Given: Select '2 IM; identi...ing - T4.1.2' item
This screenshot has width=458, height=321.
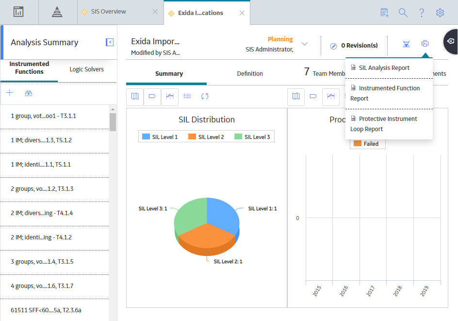Looking at the screenshot, I should tap(55, 237).
